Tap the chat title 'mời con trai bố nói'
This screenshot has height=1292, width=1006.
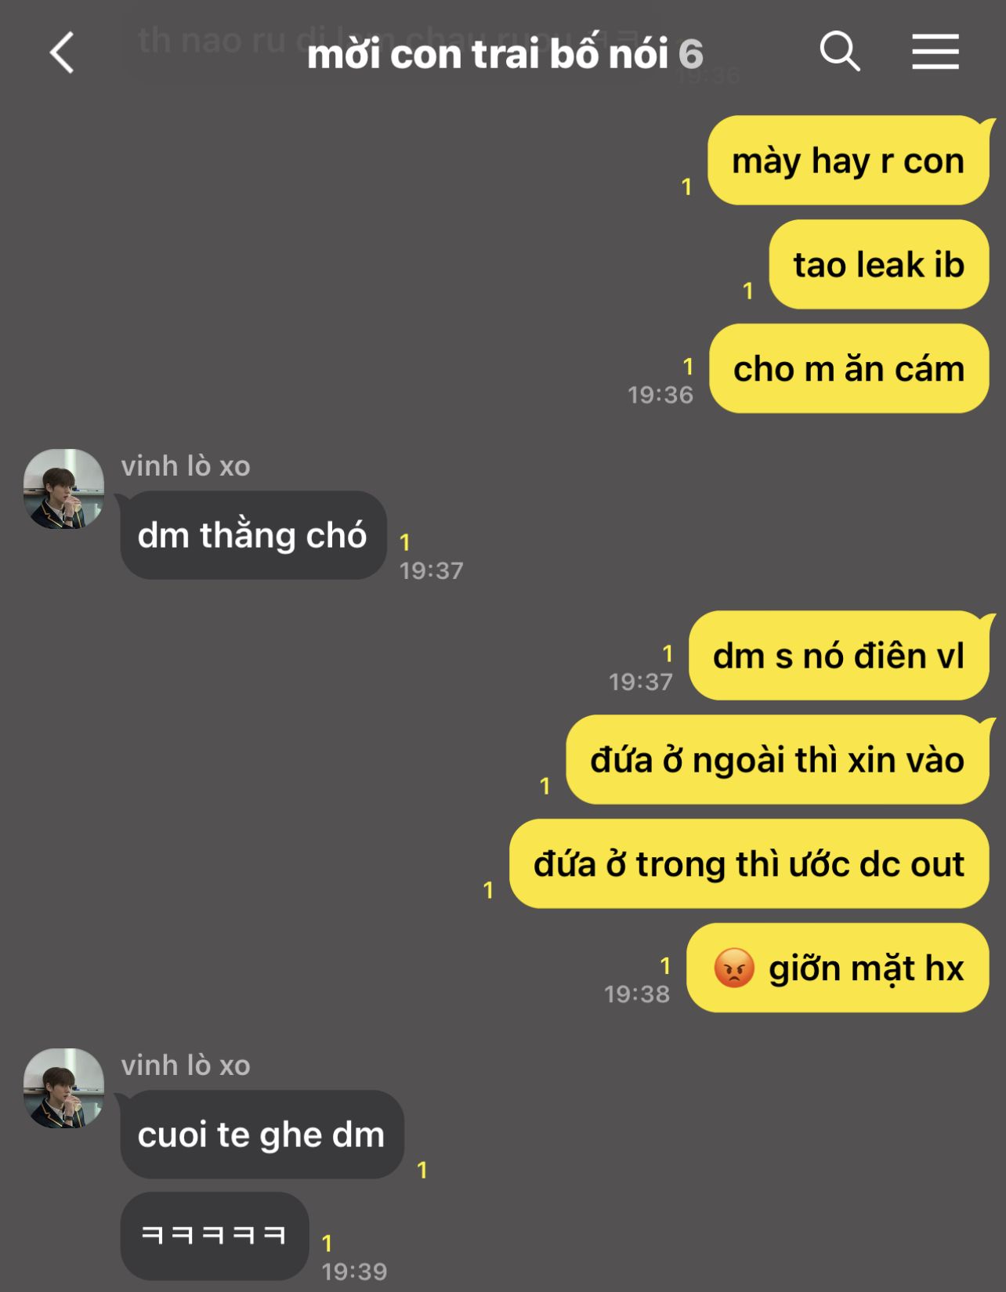point(487,54)
